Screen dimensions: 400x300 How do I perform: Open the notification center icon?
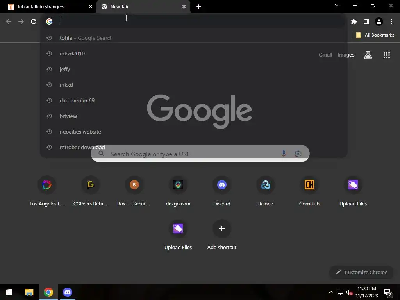388,292
